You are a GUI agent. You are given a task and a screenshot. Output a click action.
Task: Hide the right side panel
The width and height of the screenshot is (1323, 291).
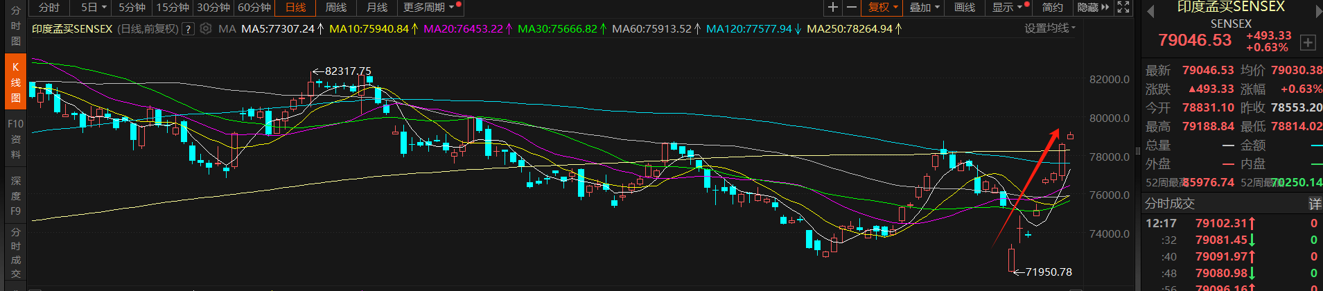click(1093, 8)
